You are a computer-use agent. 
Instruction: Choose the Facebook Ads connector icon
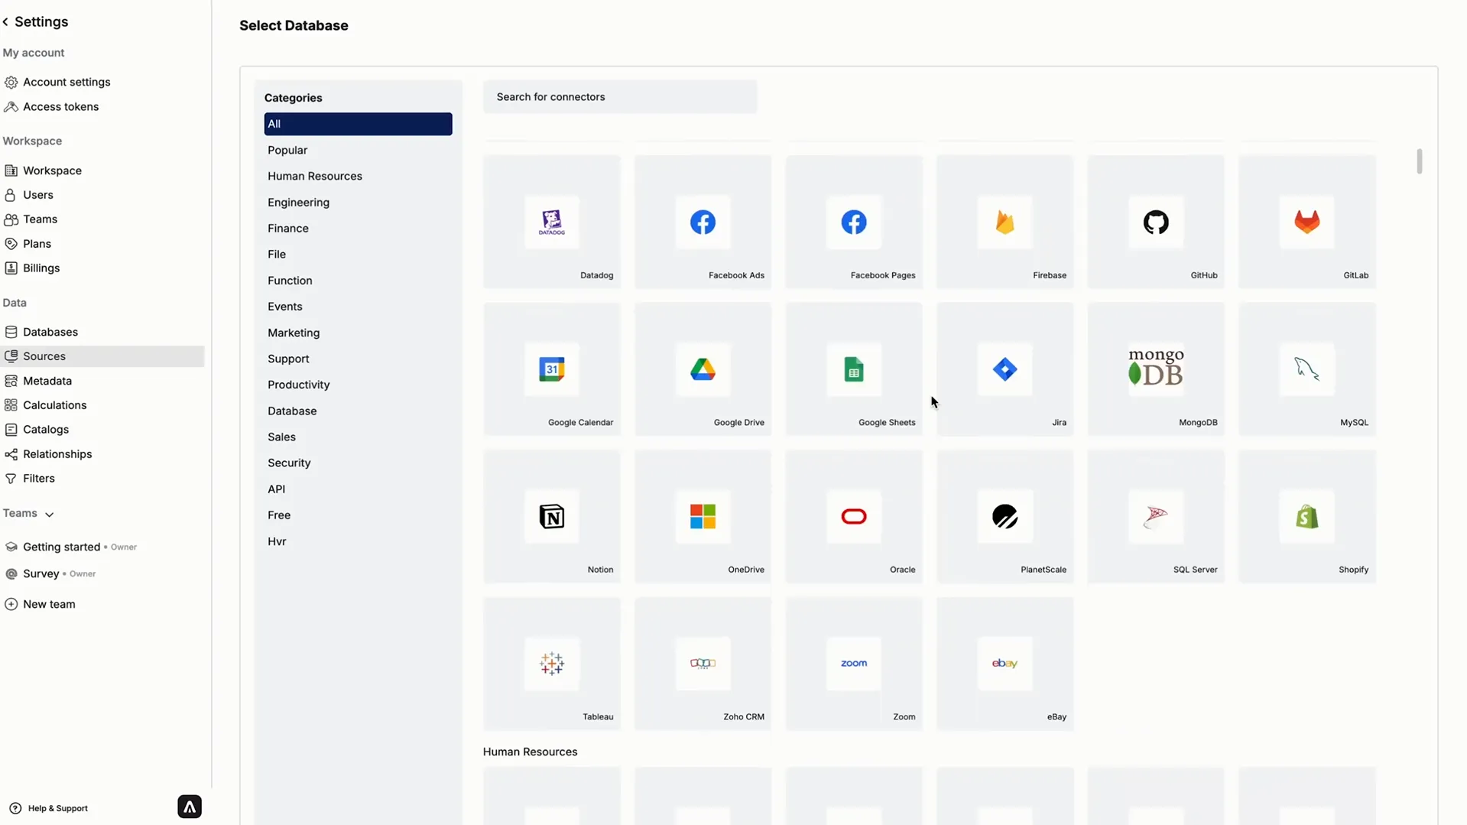coord(703,222)
